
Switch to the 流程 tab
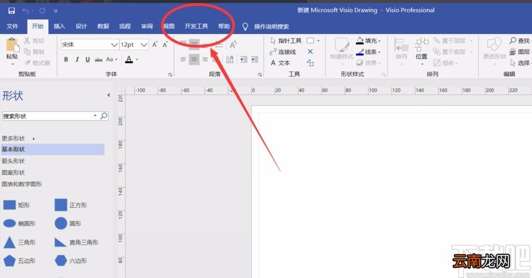(125, 26)
